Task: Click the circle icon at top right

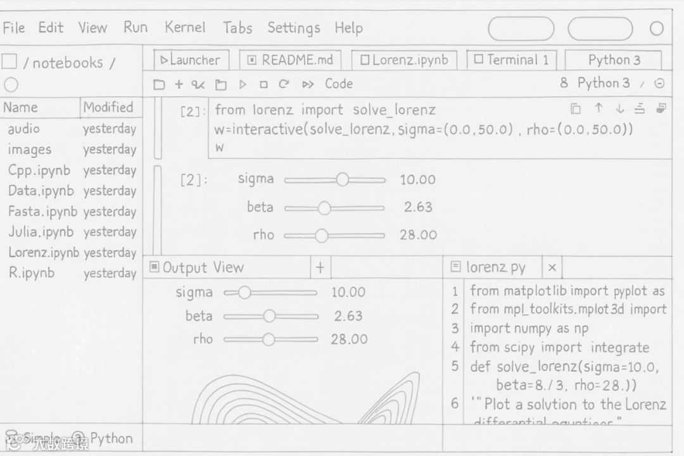Action: 657,28
